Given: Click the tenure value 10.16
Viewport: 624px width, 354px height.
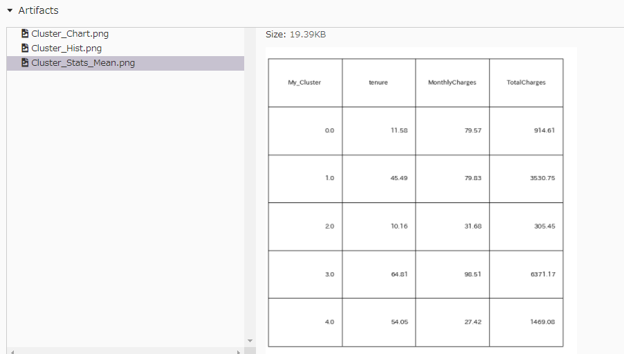Looking at the screenshot, I should click(399, 226).
